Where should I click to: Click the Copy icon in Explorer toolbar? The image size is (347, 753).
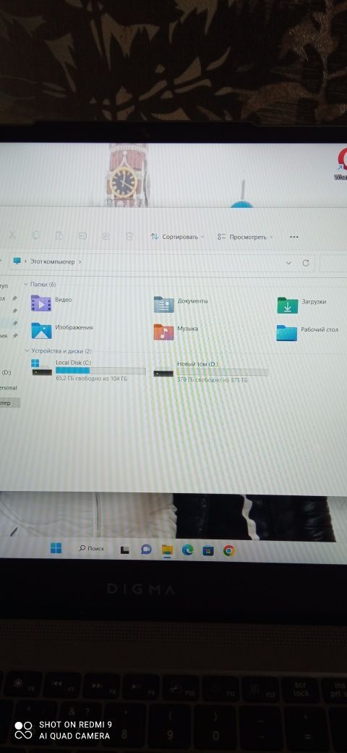click(35, 235)
